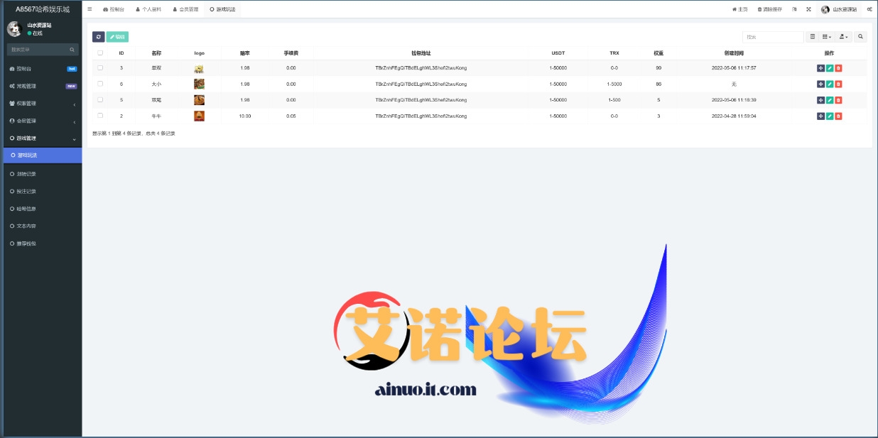The width and height of the screenshot is (878, 438).
Task: Edit the row with ID 6
Action: (829, 84)
